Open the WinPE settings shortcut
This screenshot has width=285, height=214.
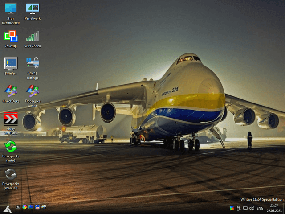[33, 64]
